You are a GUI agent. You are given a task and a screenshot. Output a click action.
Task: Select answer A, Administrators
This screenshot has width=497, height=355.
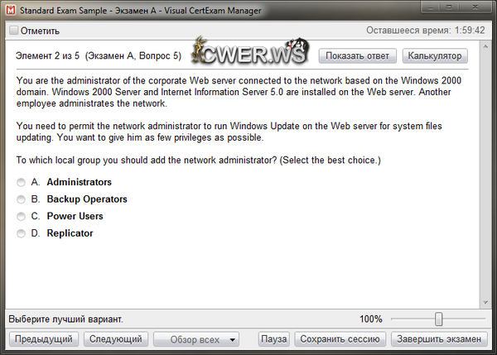pyautogui.click(x=21, y=182)
